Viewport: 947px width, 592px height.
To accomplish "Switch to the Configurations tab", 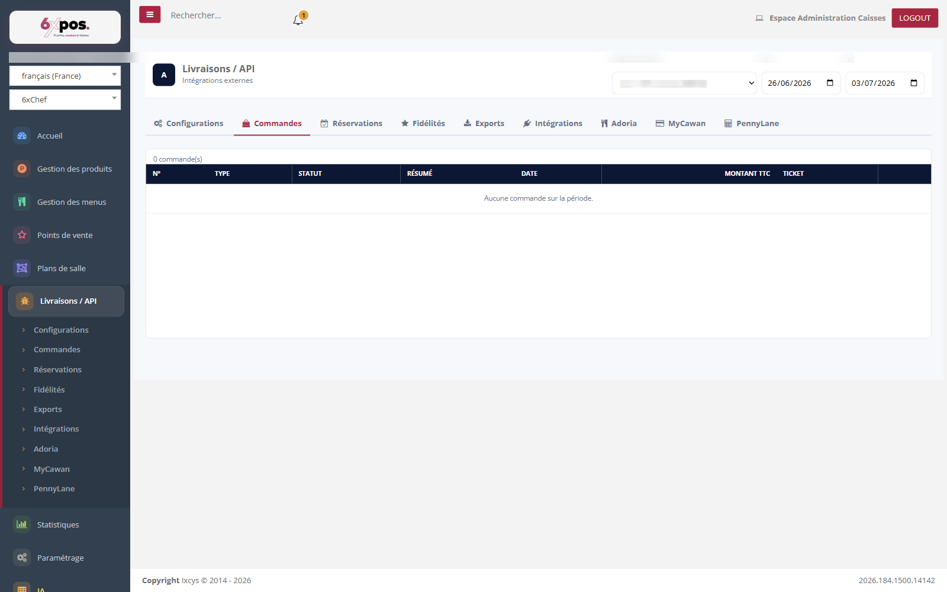I will click(x=189, y=124).
